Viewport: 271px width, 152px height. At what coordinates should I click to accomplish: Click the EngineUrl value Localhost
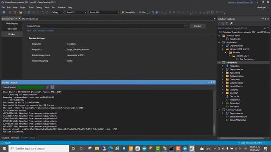click(x=72, y=44)
